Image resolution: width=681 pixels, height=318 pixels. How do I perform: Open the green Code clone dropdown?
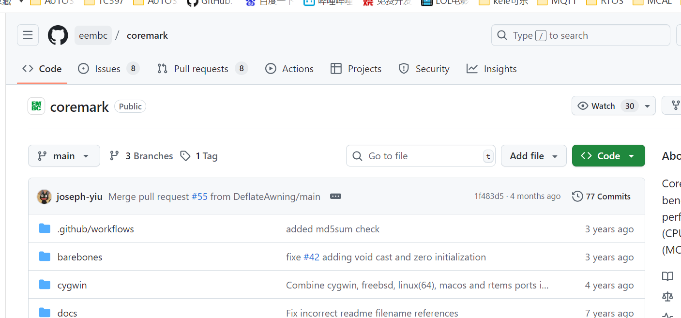pyautogui.click(x=608, y=156)
